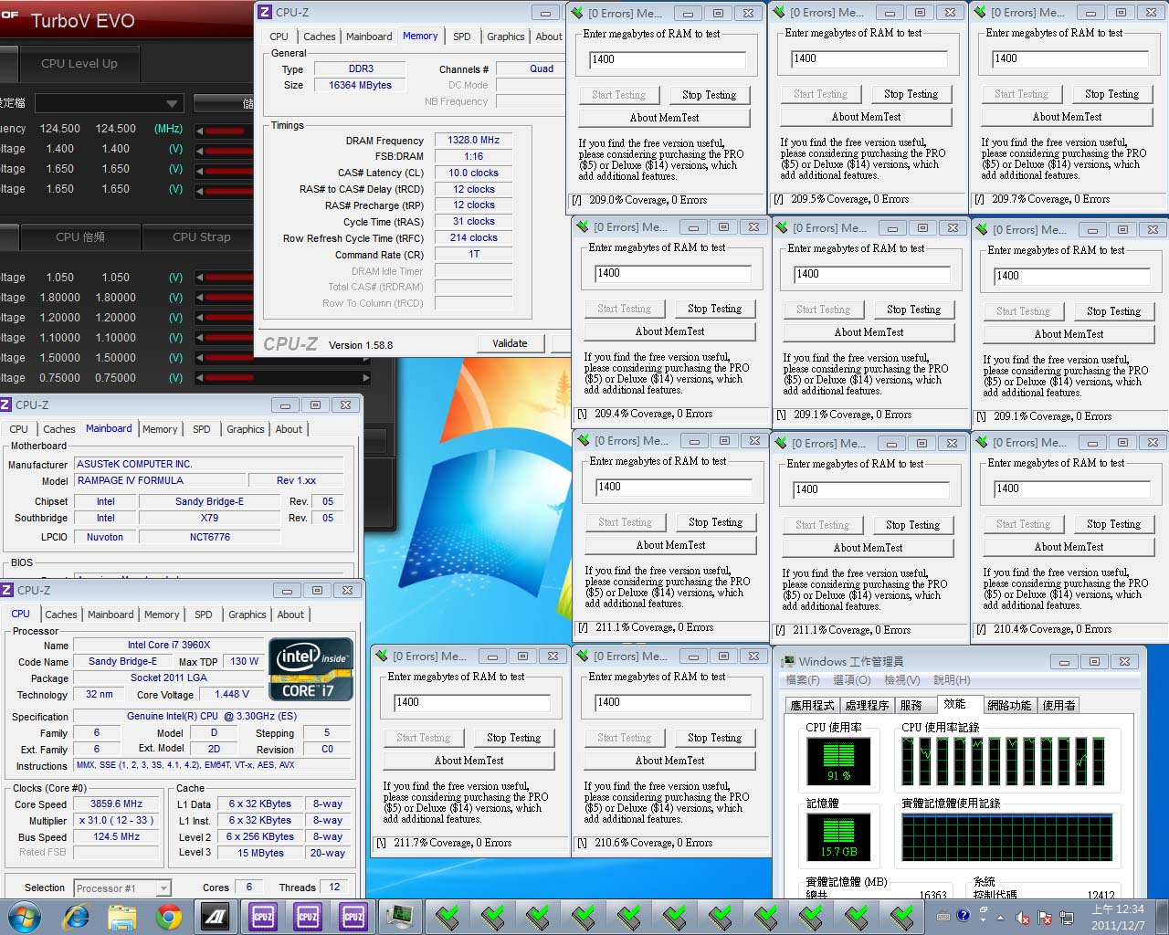Image resolution: width=1169 pixels, height=935 pixels.
Task: Click the Core Speed value 3859.6 MHz
Action: point(116,804)
